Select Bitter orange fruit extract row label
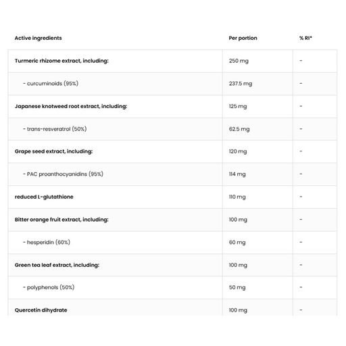The height and width of the screenshot is (346, 346). [x=61, y=220]
